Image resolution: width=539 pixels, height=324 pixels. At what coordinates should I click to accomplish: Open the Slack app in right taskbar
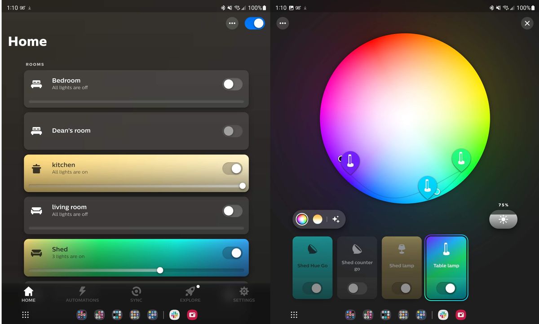pyautogui.click(x=443, y=315)
